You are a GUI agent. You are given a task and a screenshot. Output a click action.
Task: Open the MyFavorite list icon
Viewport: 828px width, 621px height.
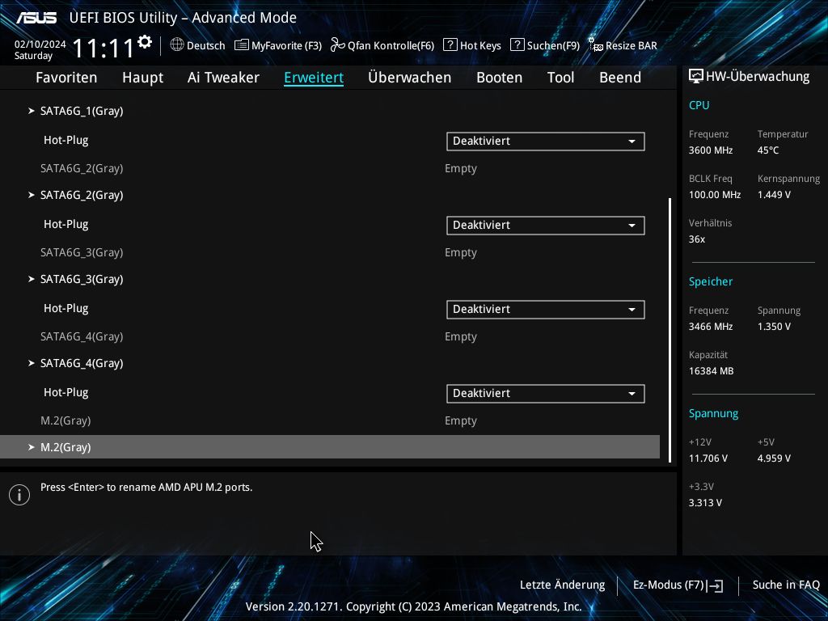[241, 45]
